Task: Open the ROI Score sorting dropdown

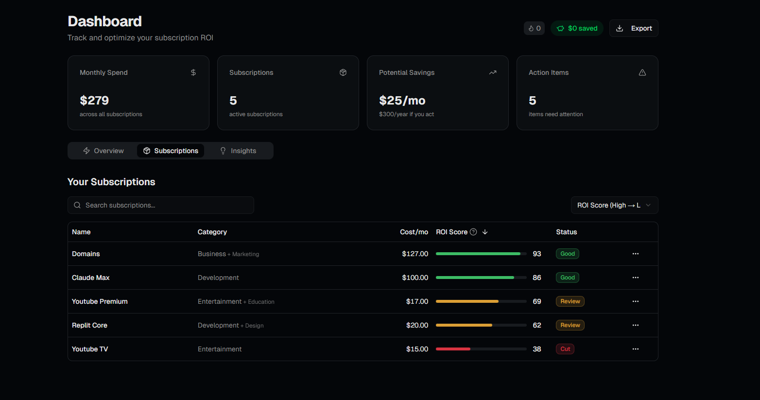Action: point(614,205)
